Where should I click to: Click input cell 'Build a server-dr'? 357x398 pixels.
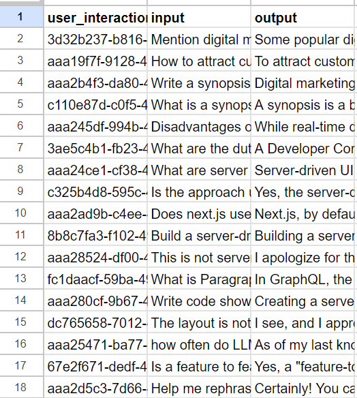[199, 235]
